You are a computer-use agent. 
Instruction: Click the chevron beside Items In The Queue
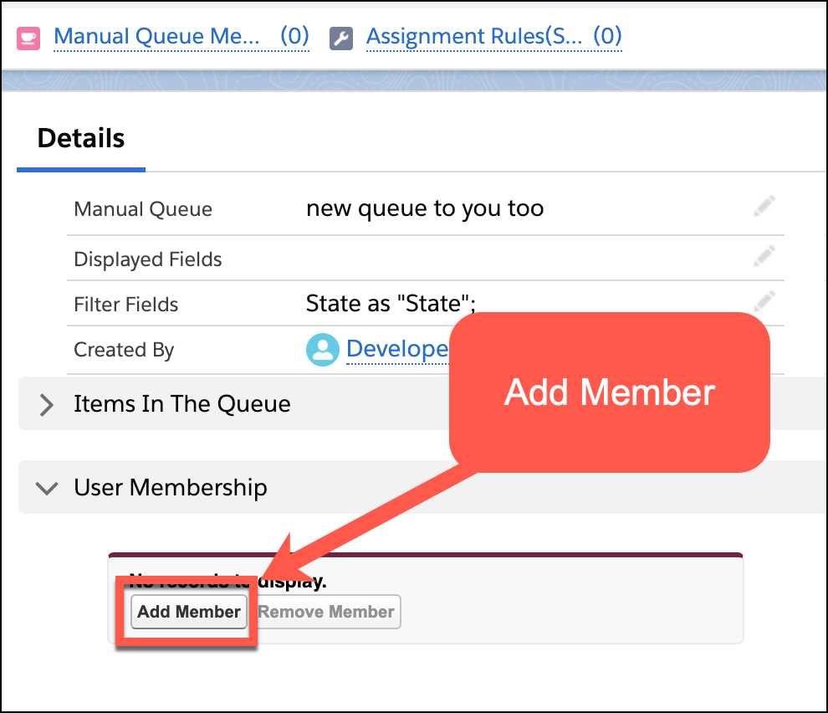46,403
